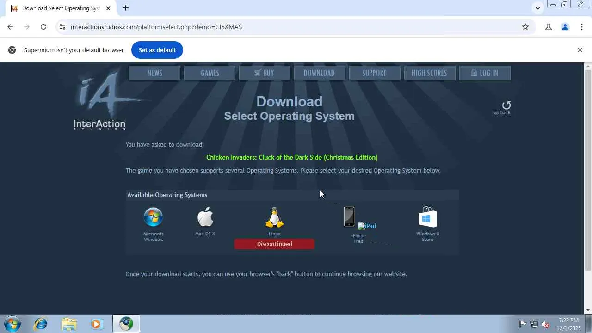Launch Internet Explorer from the taskbar
The image size is (592, 333).
tap(41, 324)
